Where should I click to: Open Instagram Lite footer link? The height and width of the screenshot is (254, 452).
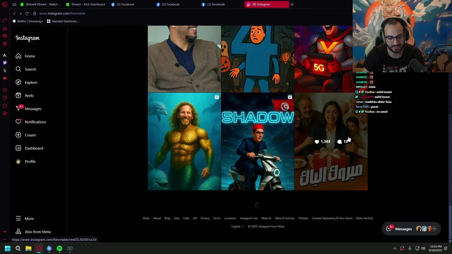[249, 218]
